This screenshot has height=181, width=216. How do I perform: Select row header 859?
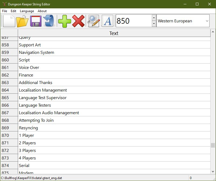tap(9, 52)
